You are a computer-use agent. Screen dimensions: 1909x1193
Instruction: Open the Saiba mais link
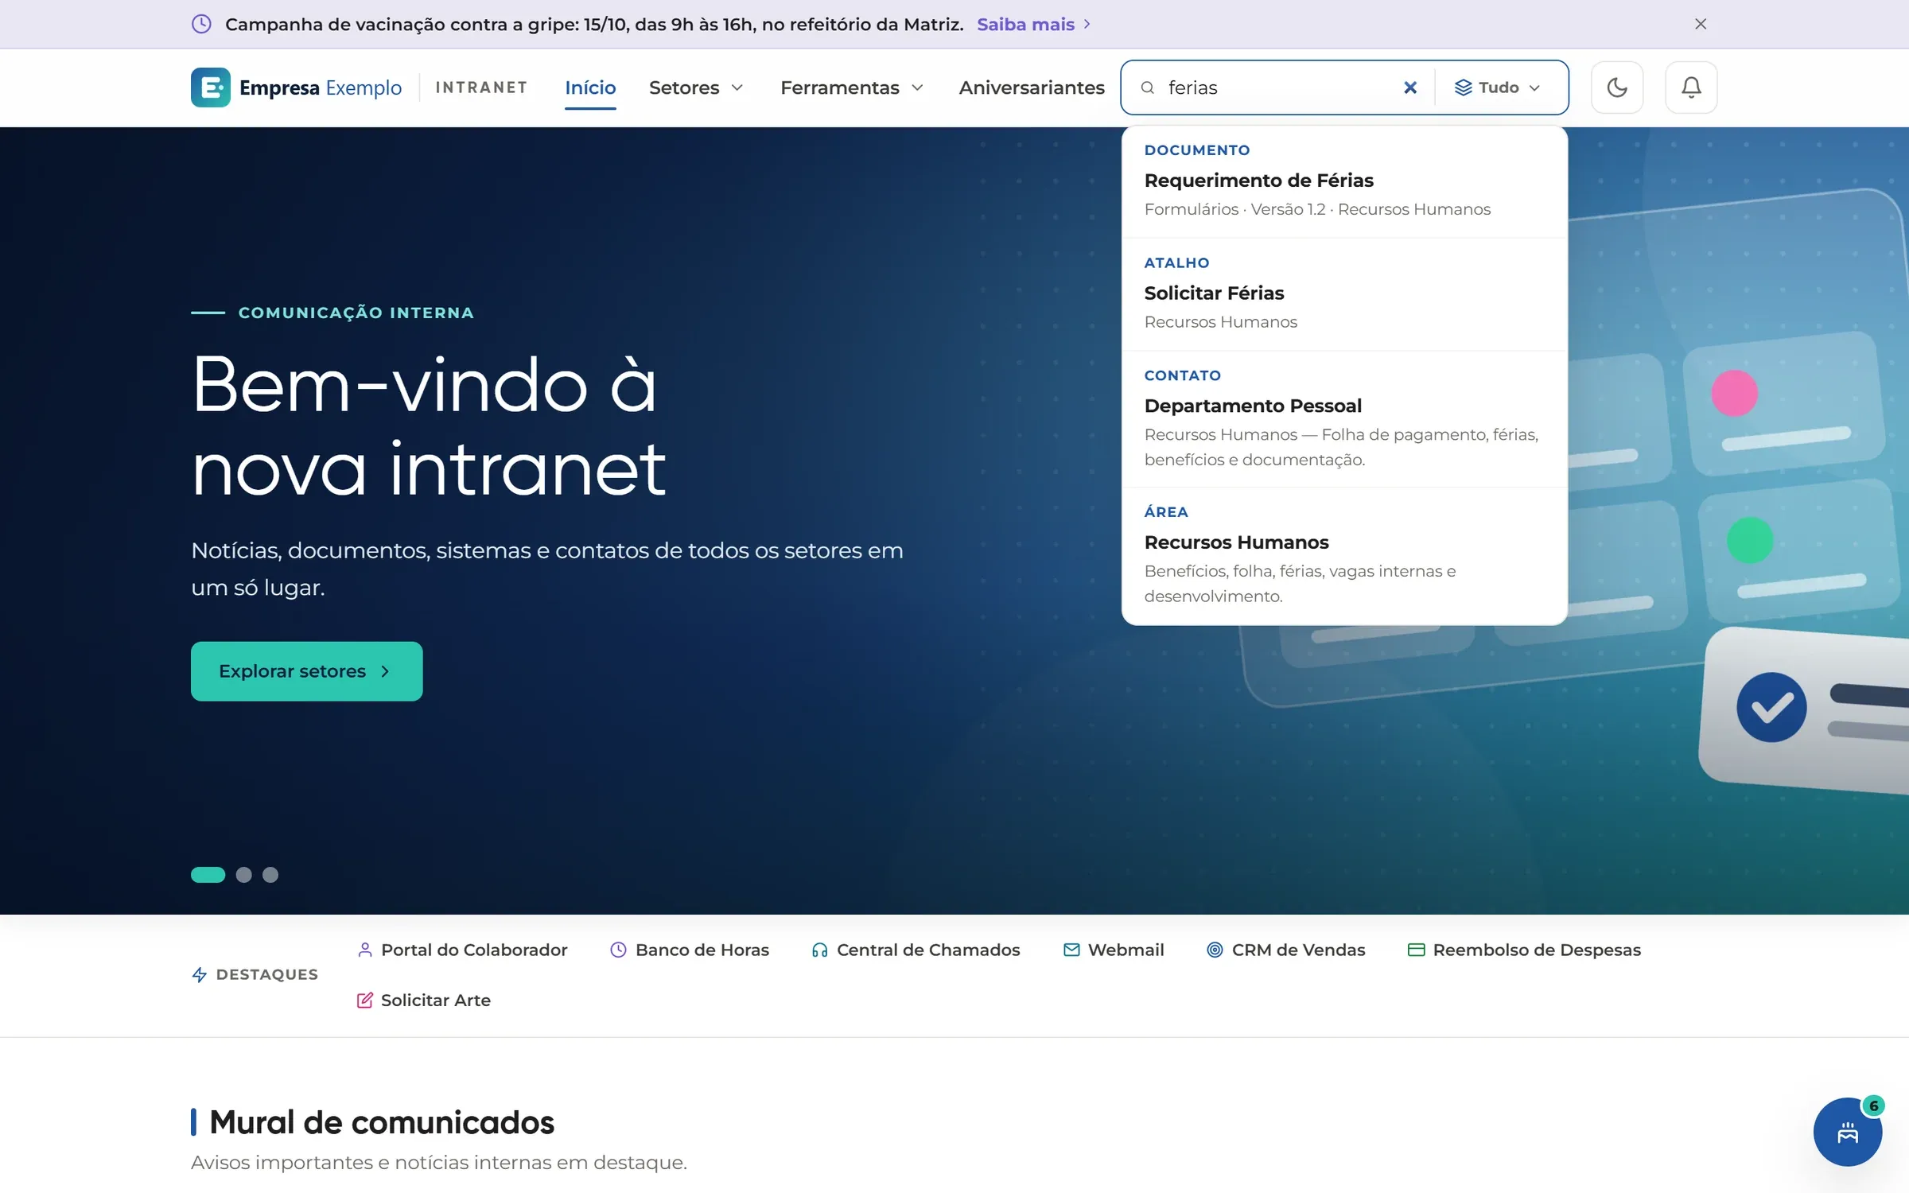(1033, 24)
